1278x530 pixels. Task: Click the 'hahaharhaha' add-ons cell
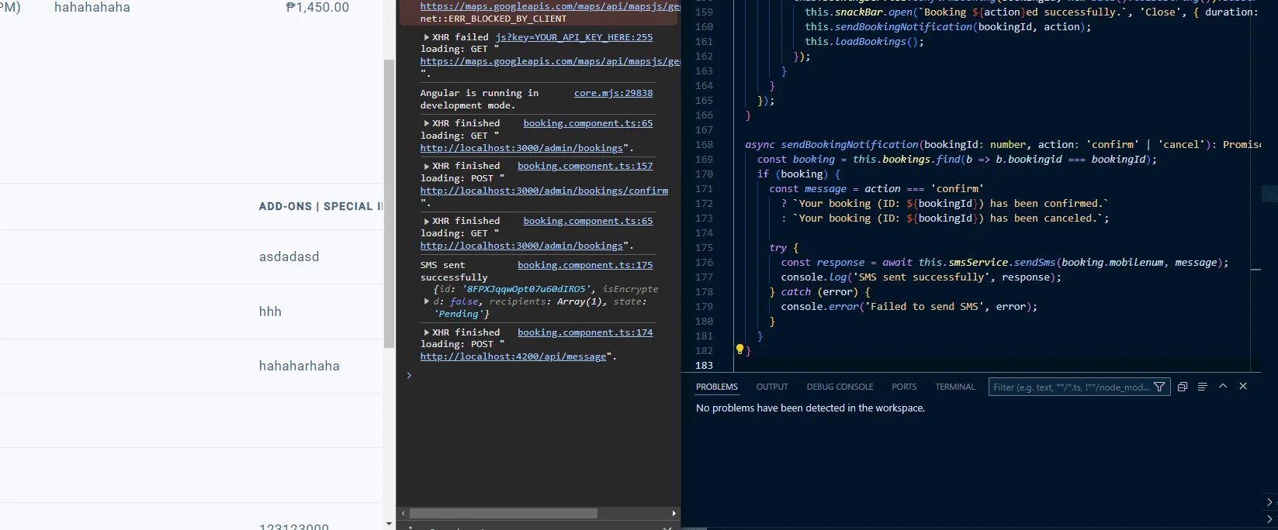(x=300, y=366)
